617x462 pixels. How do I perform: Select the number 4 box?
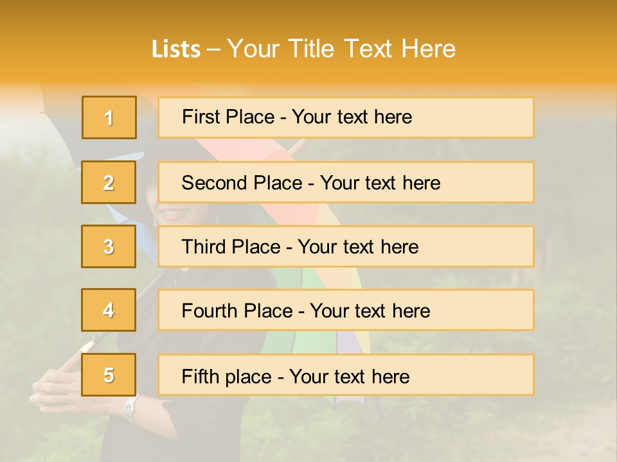coord(109,310)
